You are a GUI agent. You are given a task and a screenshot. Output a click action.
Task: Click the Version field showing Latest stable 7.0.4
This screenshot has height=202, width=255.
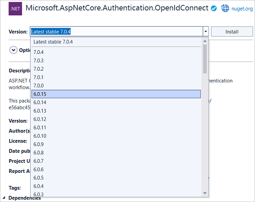coord(116,32)
